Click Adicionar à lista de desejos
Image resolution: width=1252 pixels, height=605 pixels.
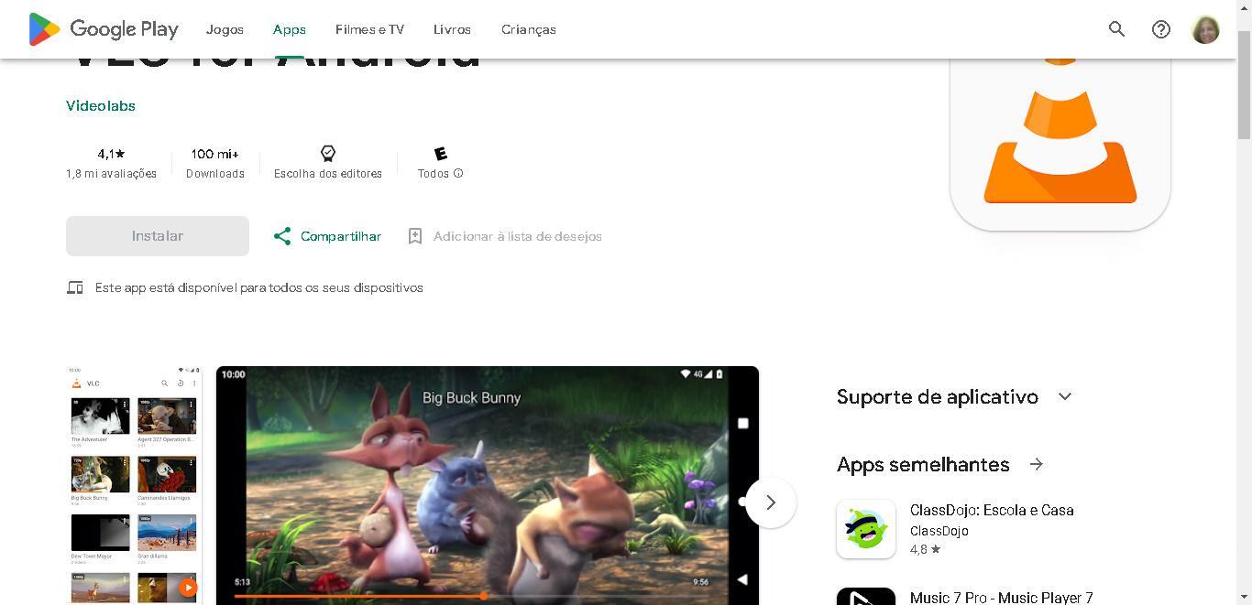(x=517, y=236)
